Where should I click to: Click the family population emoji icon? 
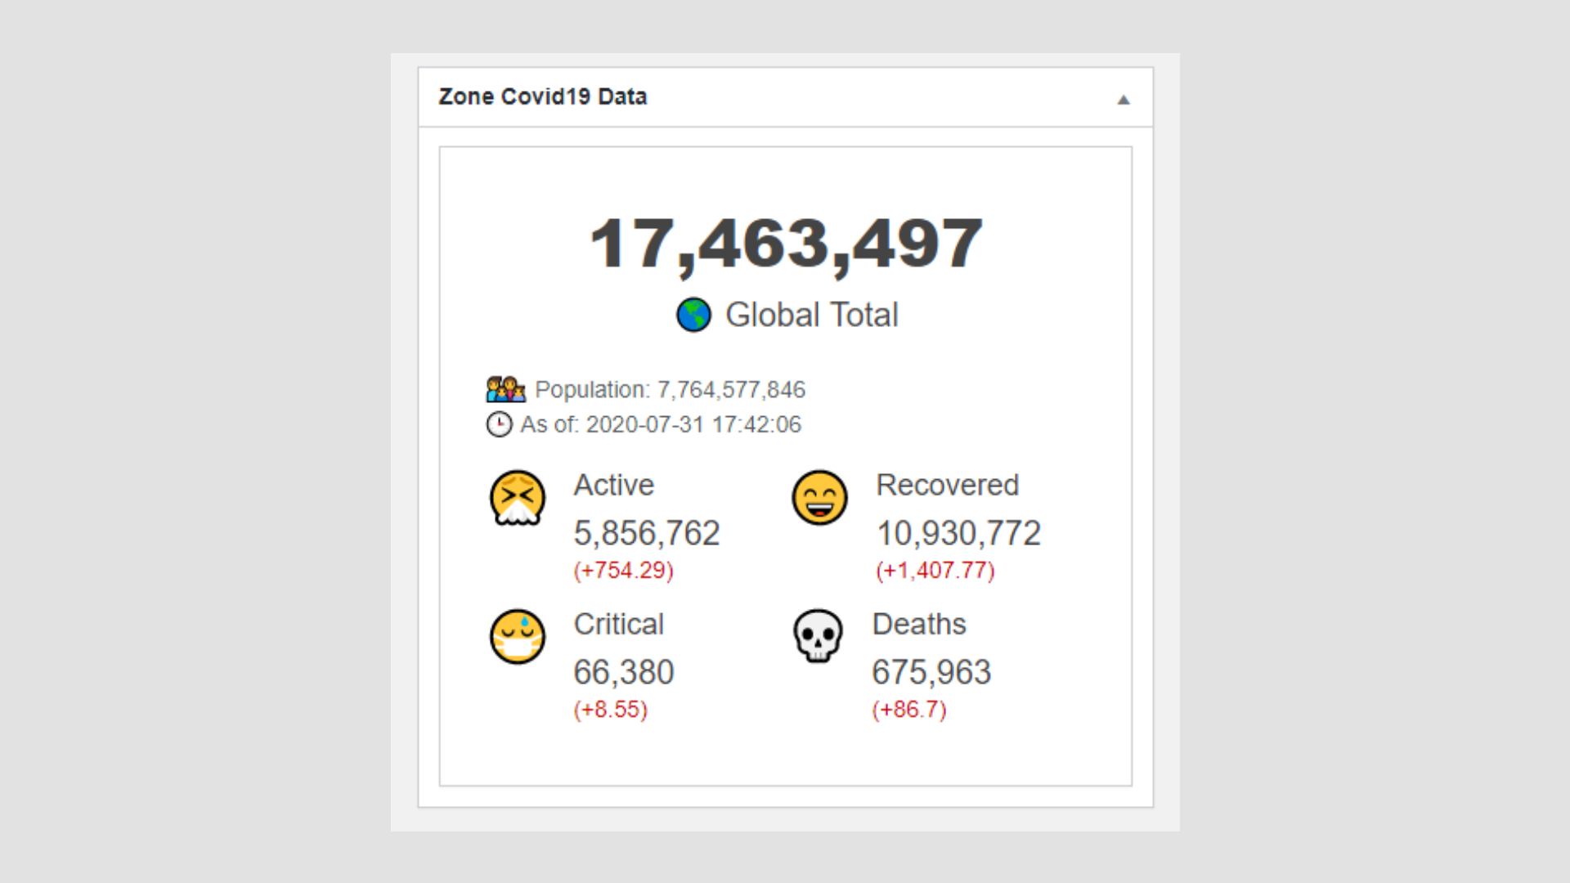(505, 389)
